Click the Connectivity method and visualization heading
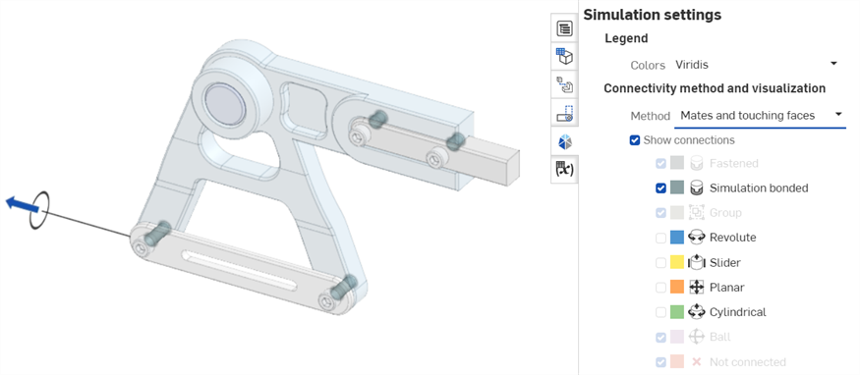The width and height of the screenshot is (860, 375). [x=715, y=88]
